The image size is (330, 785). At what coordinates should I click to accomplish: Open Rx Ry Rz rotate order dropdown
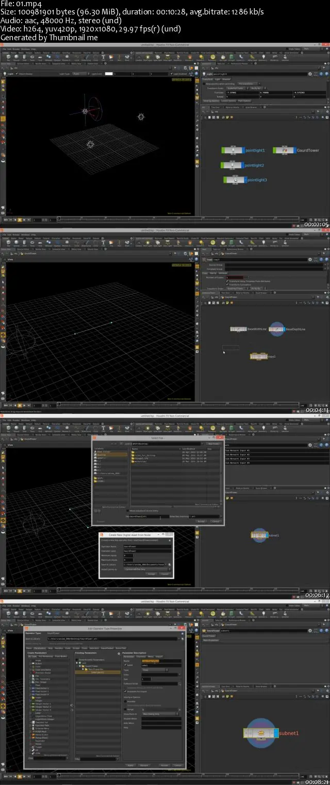point(258,88)
